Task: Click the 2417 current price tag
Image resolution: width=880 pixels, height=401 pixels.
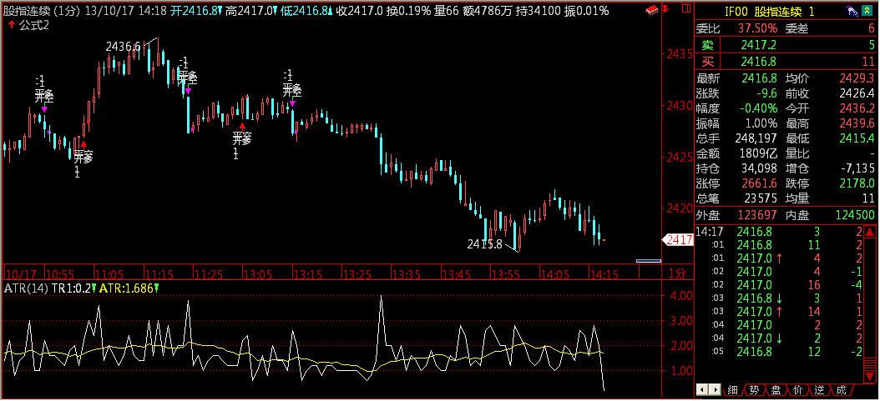Action: [678, 240]
